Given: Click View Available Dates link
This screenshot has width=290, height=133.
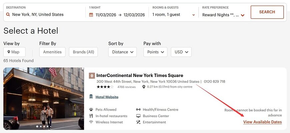Looking at the screenshot, I should tap(262, 122).
